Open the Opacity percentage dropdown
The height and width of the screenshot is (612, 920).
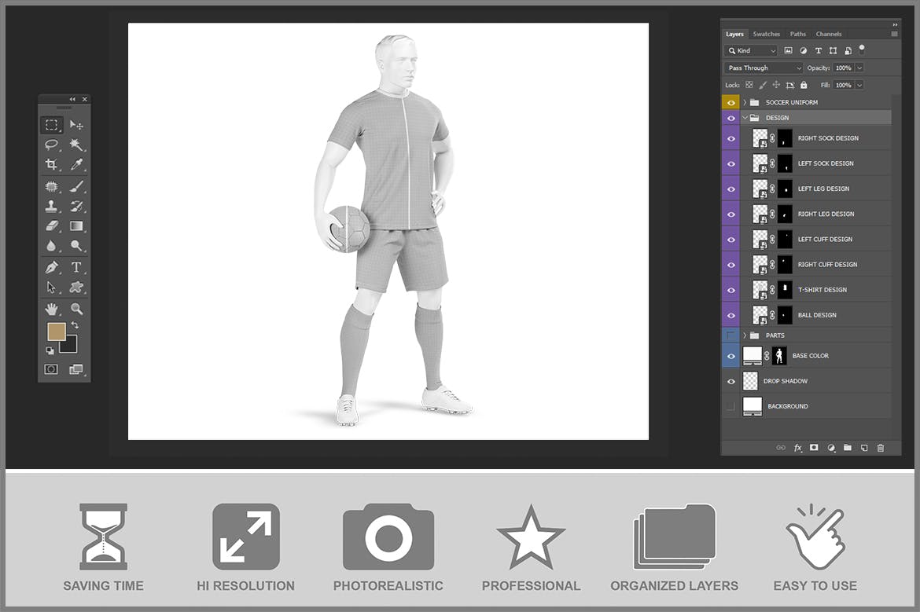pos(858,68)
